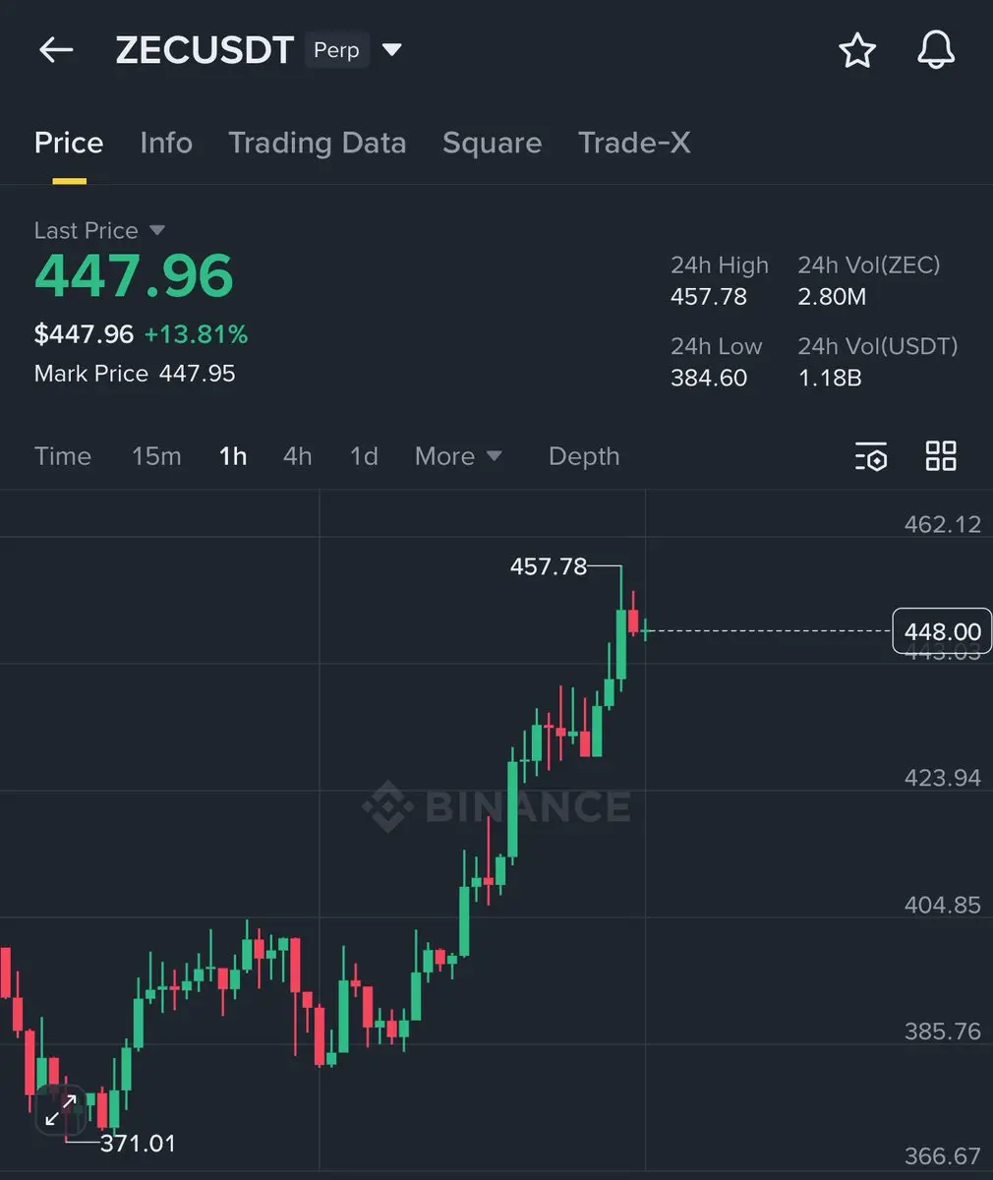Add ZECUSDT to favorites with star
Screen dimensions: 993x1180
tap(857, 50)
